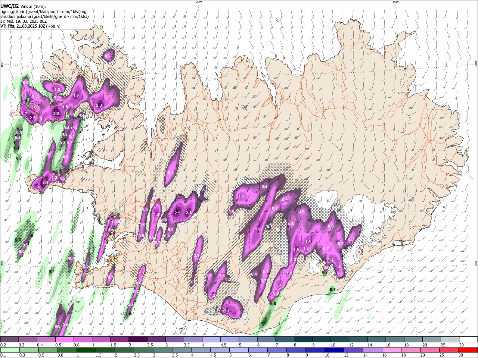Click the '2.1' precipitation value on map
Viewport: 478px width, 358px height.
click(189, 213)
